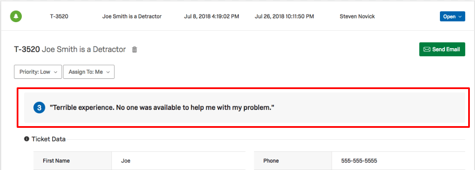
Task: Delete ticket using the trash can icon
Action: [134, 49]
